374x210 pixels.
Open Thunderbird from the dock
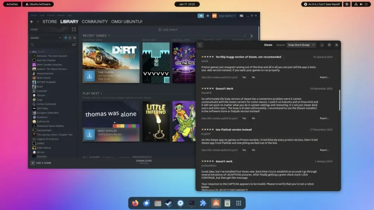point(146,203)
